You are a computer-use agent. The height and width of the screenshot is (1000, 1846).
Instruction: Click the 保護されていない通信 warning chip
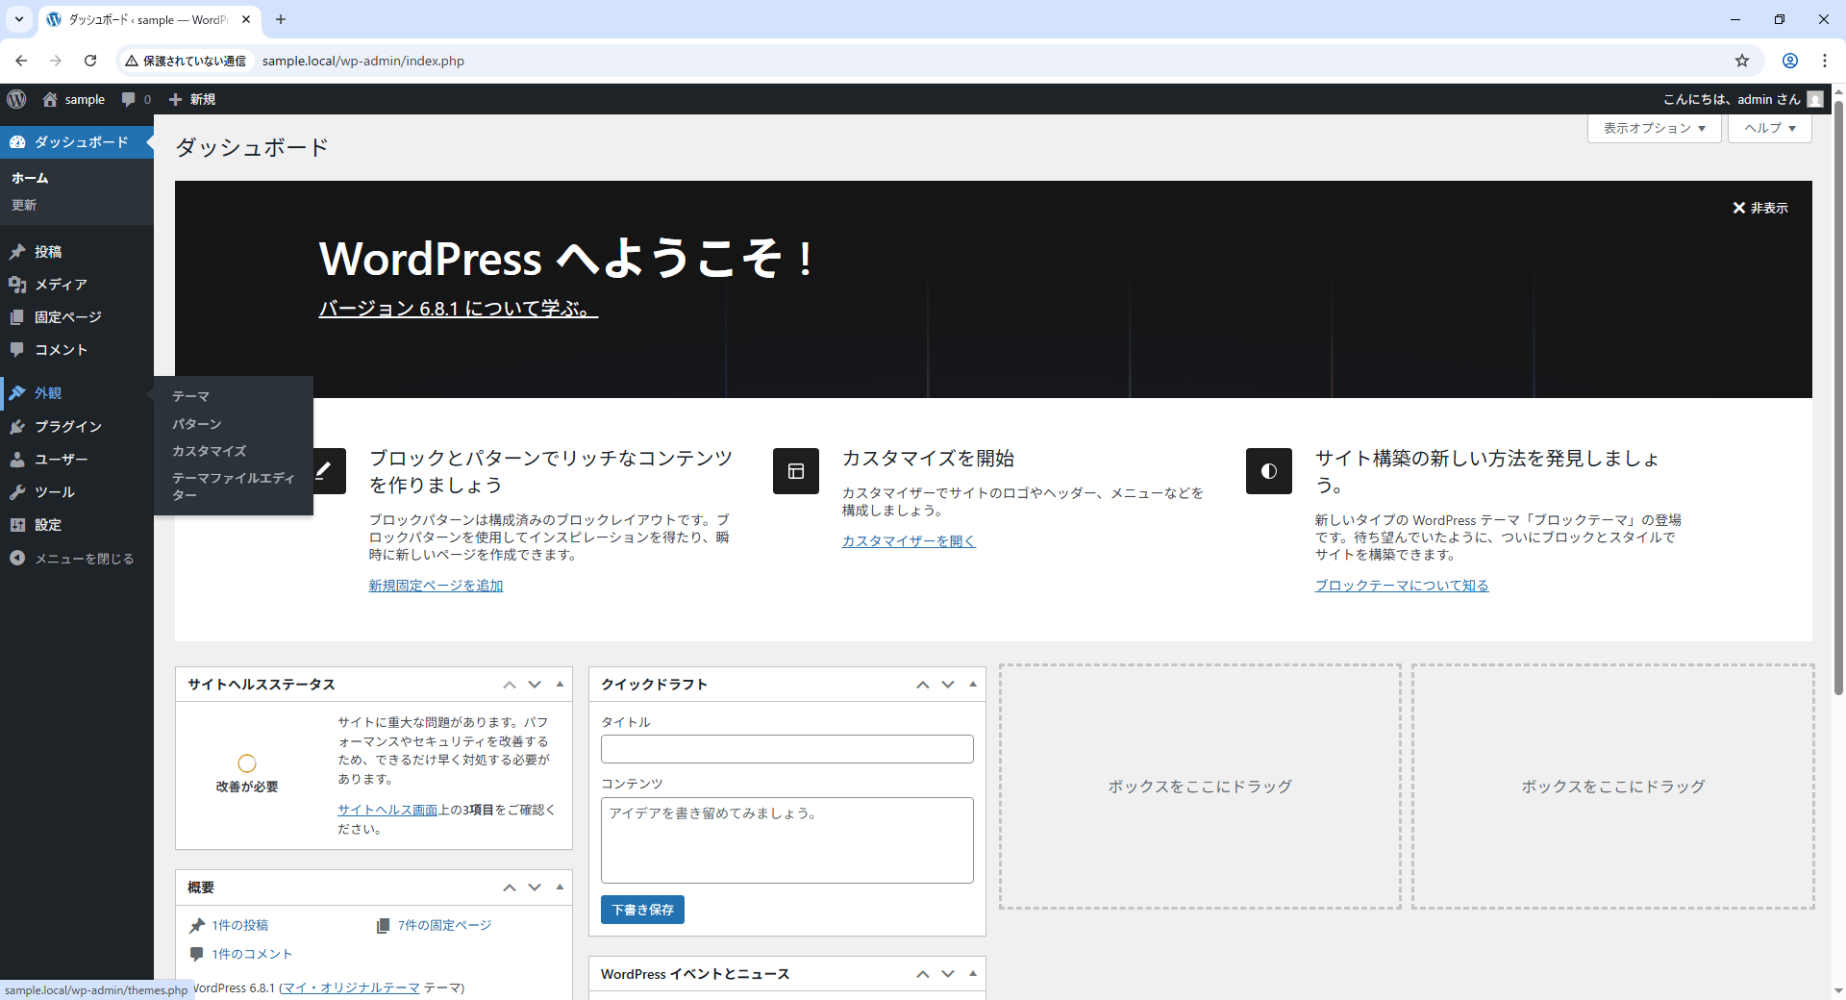coord(186,61)
